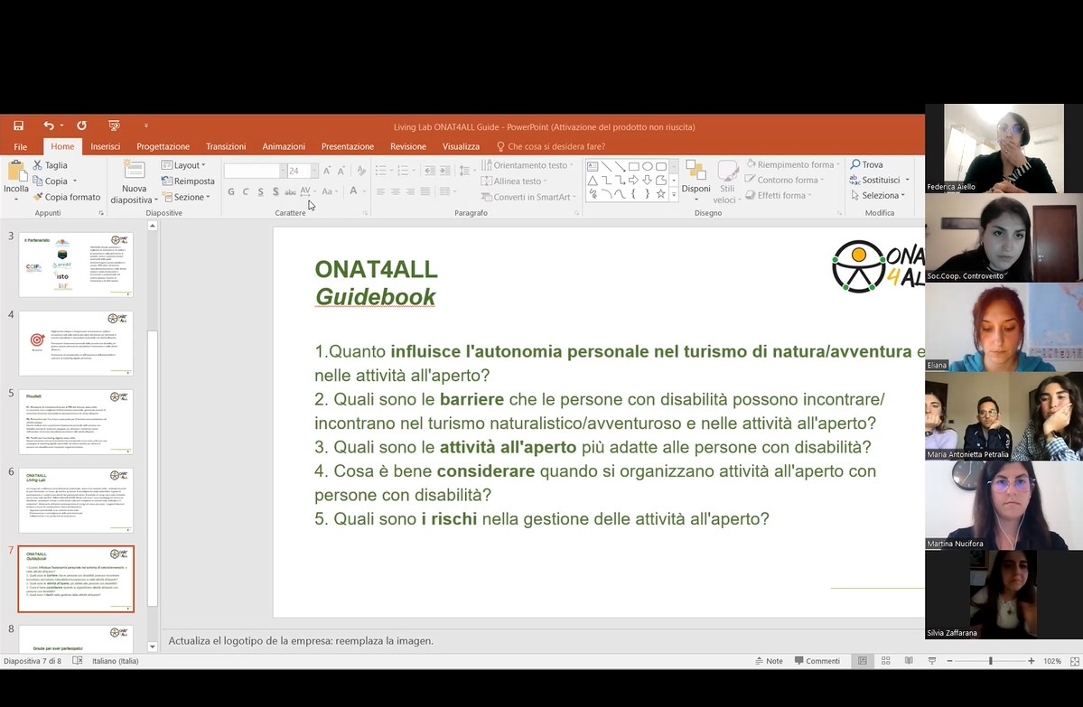
Task: Expand the Copia dropdown arrow
Action: coord(75,181)
